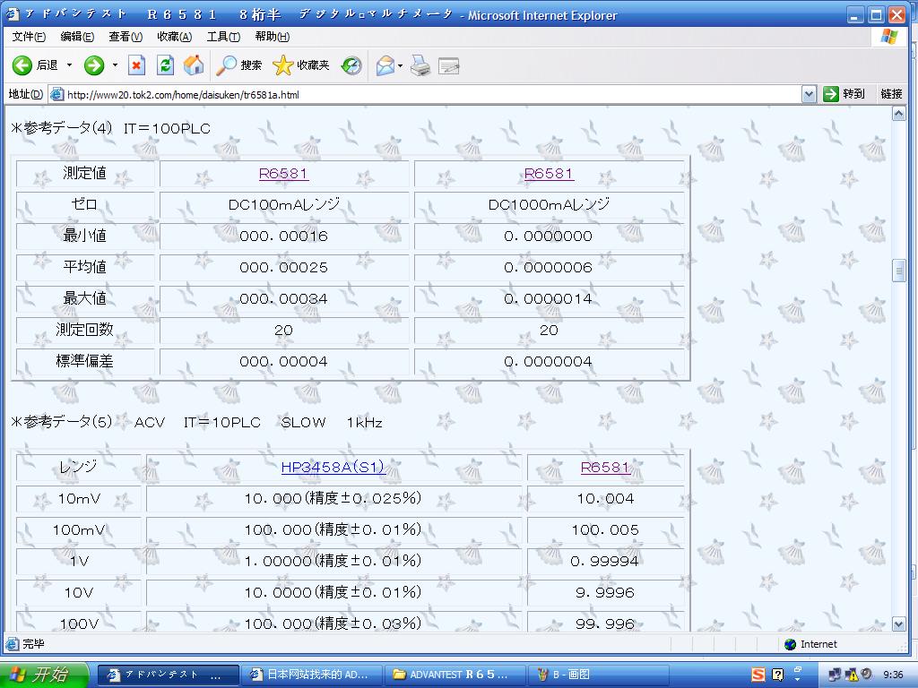Expand the address bar dropdown list
Image resolution: width=918 pixels, height=688 pixels.
tap(809, 94)
